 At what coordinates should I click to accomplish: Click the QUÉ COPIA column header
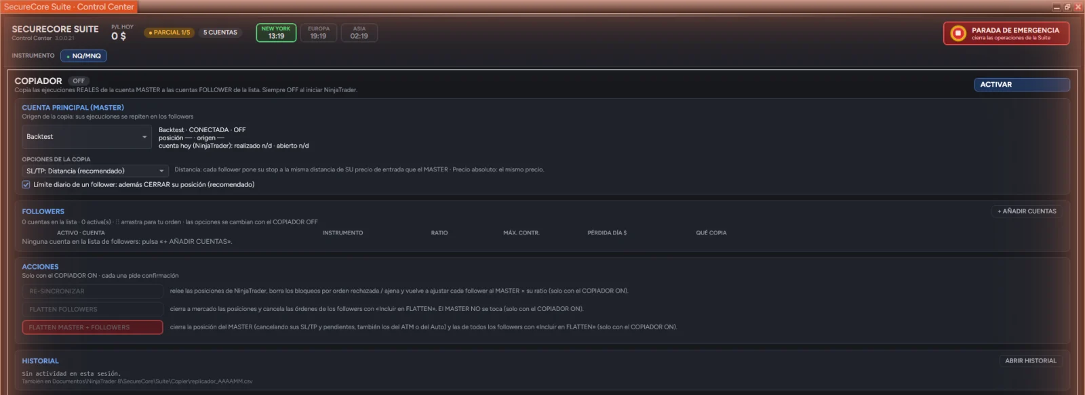[711, 233]
